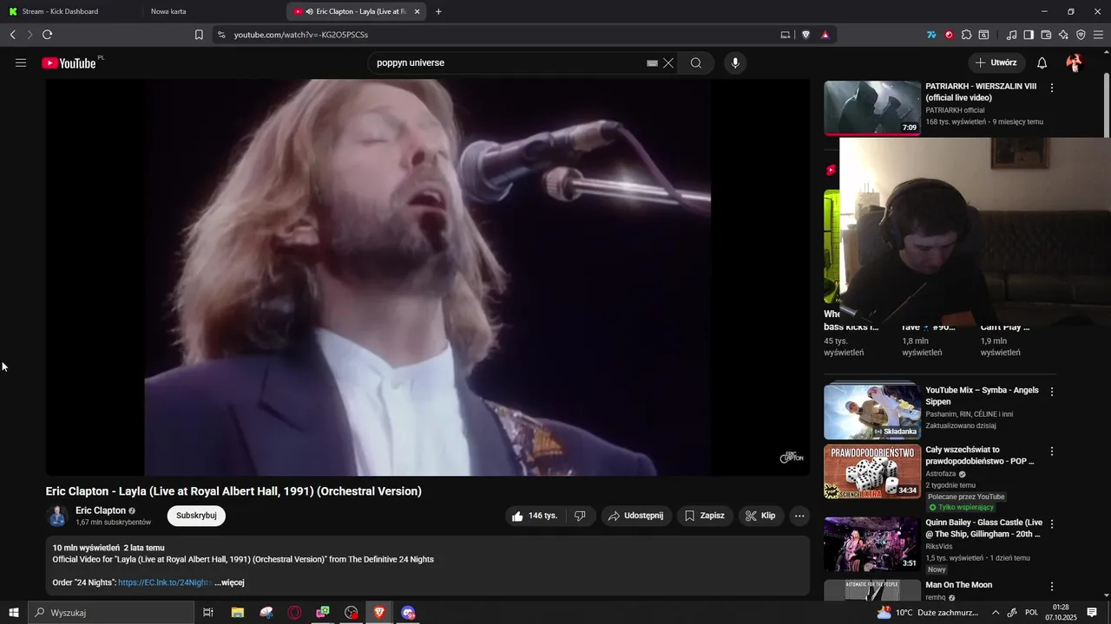Click the Eric Clapton channel avatar
1111x624 pixels.
tap(58, 516)
